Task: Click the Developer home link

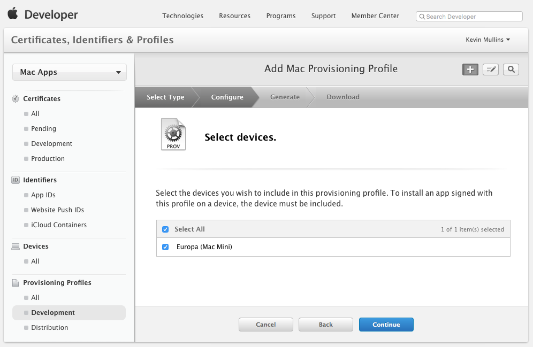Action: click(x=51, y=14)
